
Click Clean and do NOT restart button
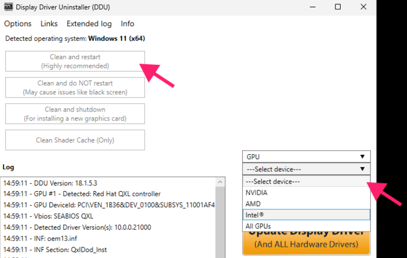coord(75,87)
